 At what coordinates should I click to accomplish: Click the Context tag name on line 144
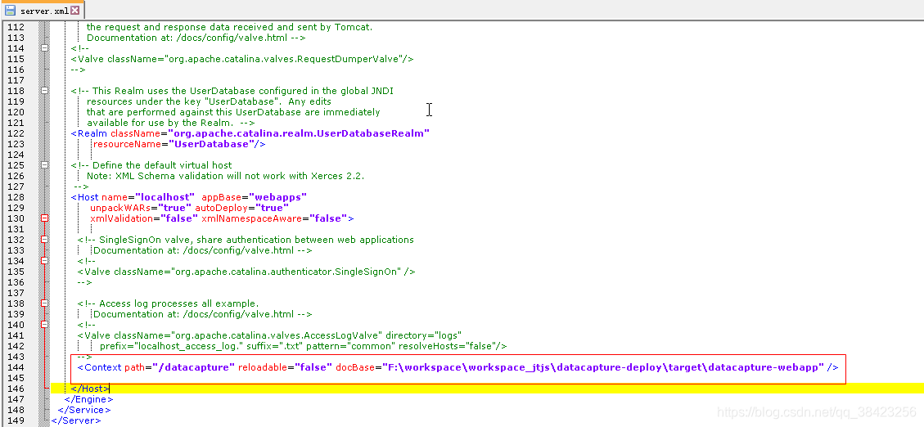(103, 367)
